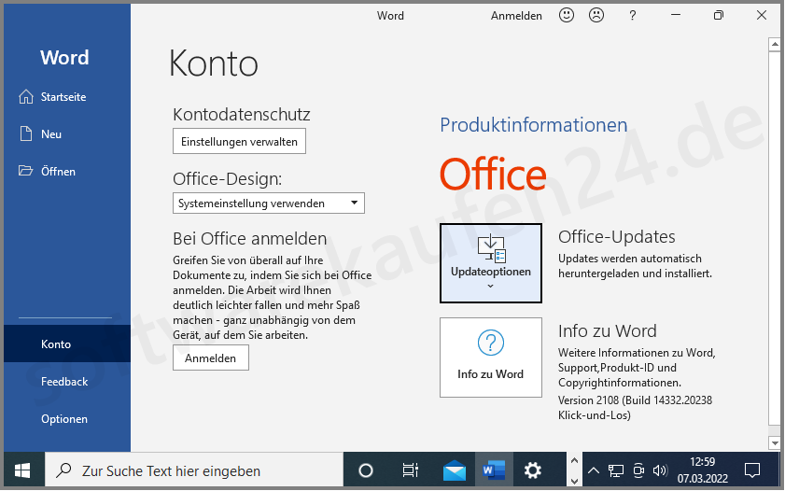Click the Einstellungen verwalten button
Viewport: 785px width, 491px height.
click(x=239, y=142)
